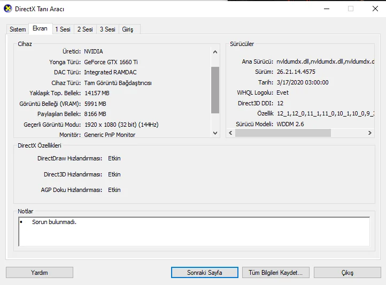Click Cihaz panel scroll down arrow
This screenshot has height=285, width=386.
tap(215, 133)
